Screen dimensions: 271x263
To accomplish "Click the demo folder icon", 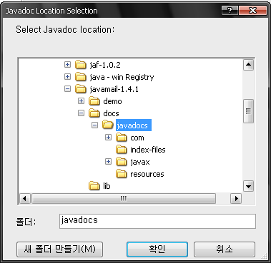I will tap(94, 101).
